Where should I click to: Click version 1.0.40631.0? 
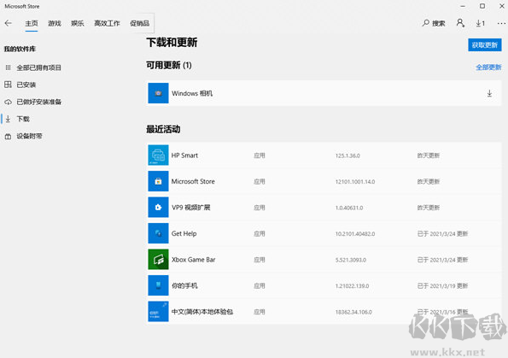(349, 208)
